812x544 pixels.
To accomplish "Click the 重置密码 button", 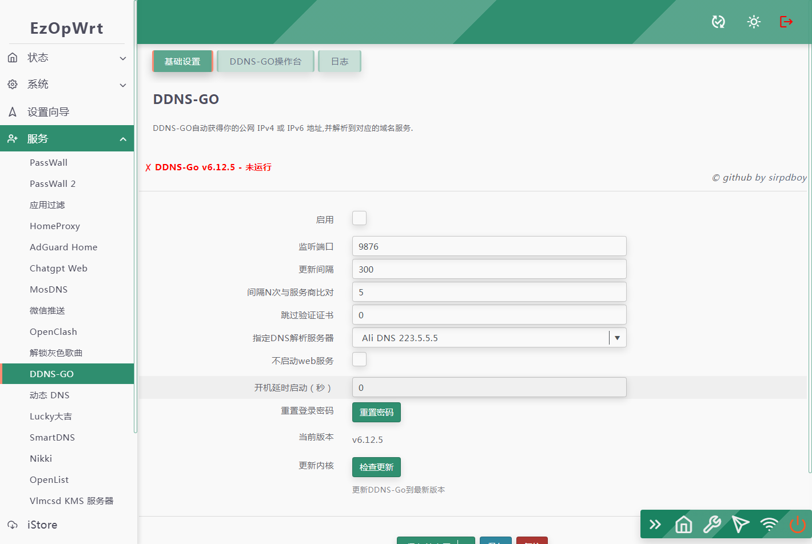I will (x=376, y=412).
